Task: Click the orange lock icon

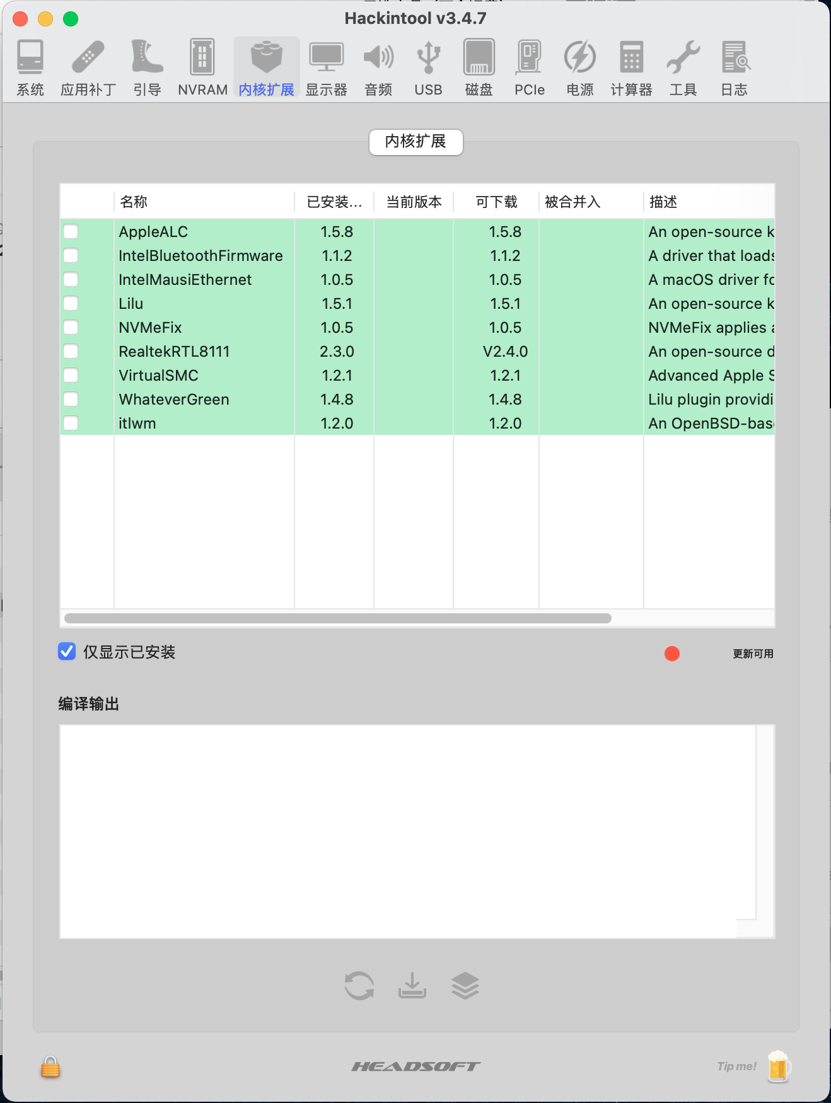Action: 50,1066
